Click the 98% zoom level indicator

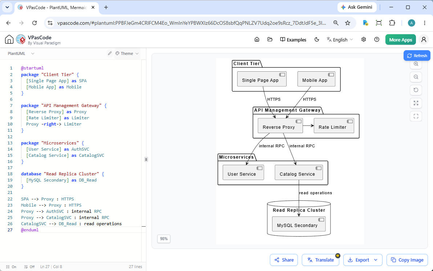click(x=164, y=239)
